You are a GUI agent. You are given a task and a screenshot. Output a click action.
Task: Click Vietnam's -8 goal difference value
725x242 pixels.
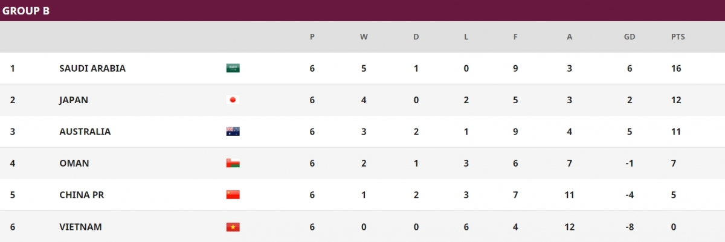click(x=629, y=227)
